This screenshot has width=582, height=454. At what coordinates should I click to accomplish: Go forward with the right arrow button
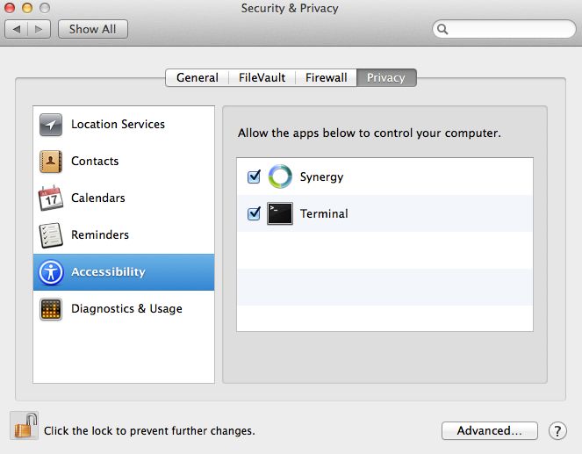(x=39, y=29)
